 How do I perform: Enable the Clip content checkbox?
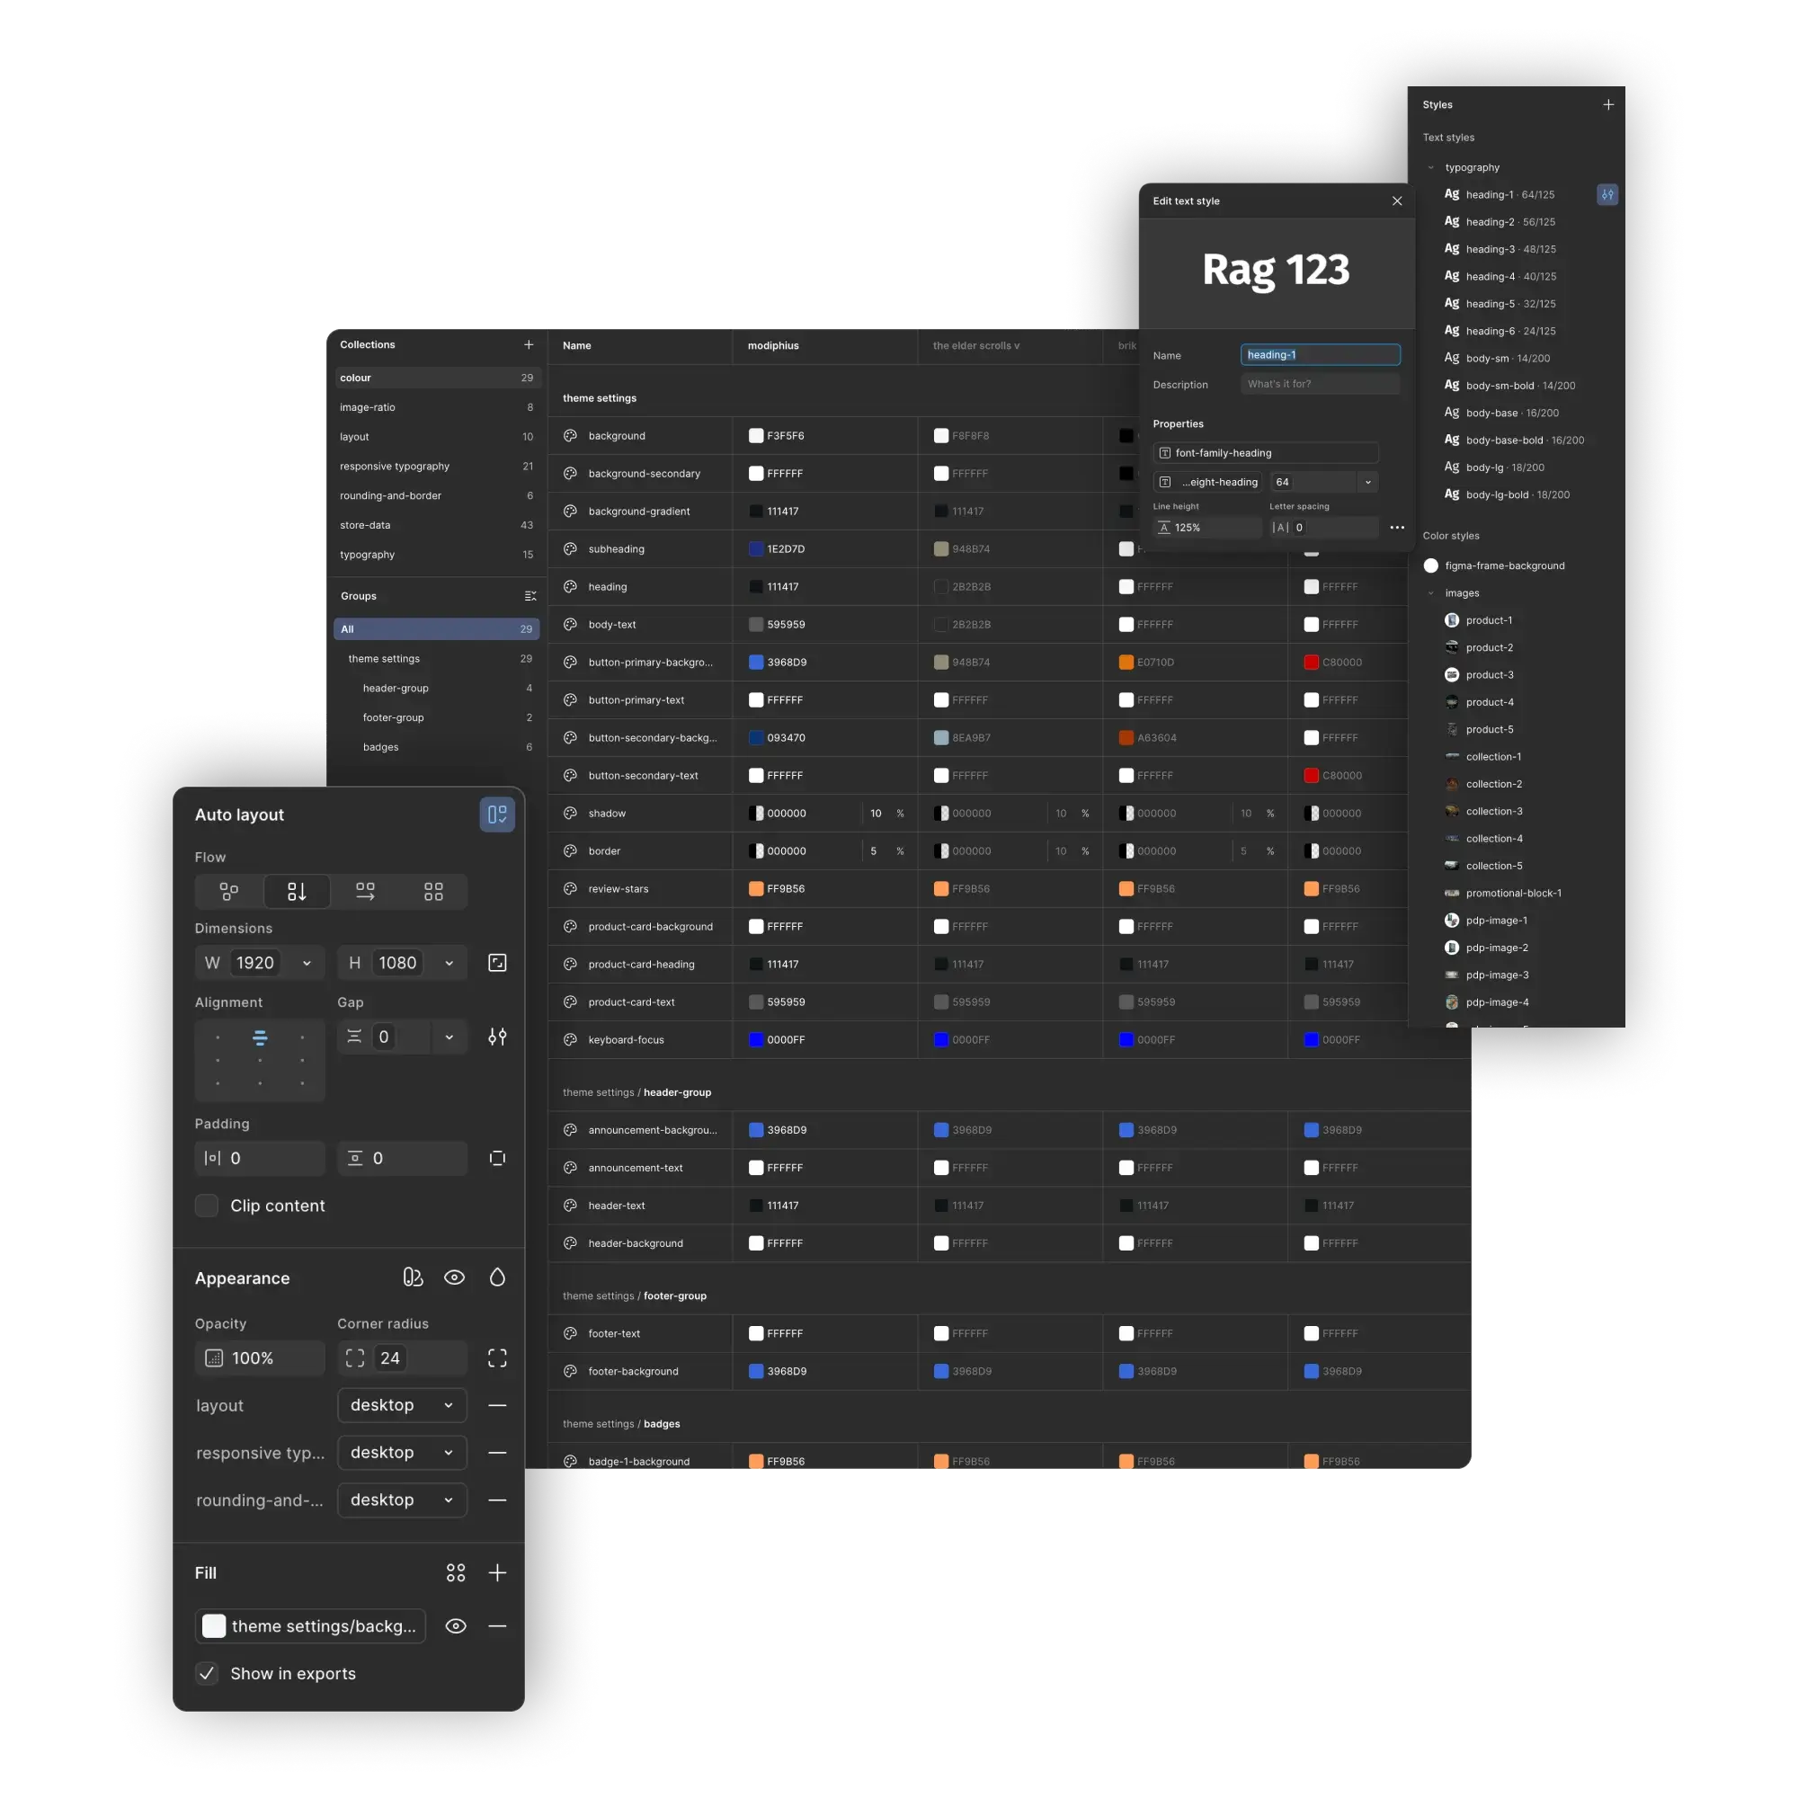207,1206
